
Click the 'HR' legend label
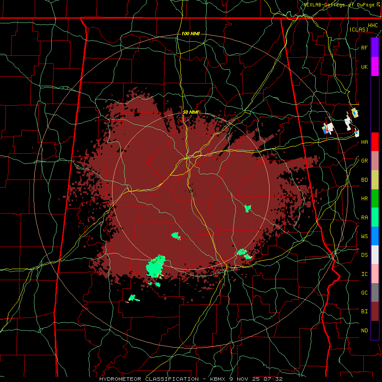[x=364, y=199]
